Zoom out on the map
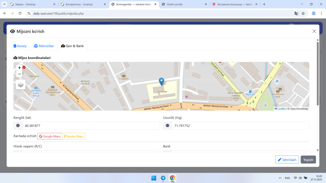 [x=19, y=74]
